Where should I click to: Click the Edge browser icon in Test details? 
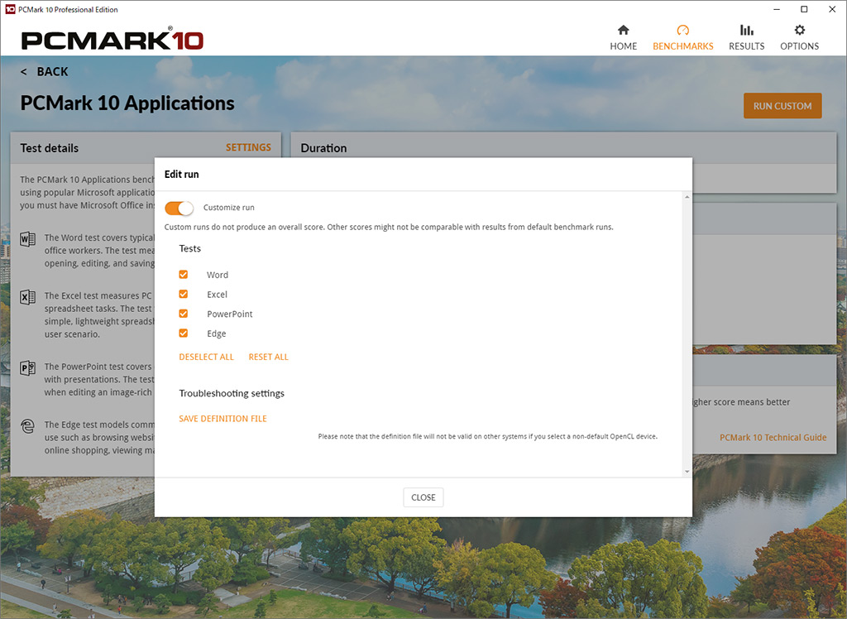(27, 426)
